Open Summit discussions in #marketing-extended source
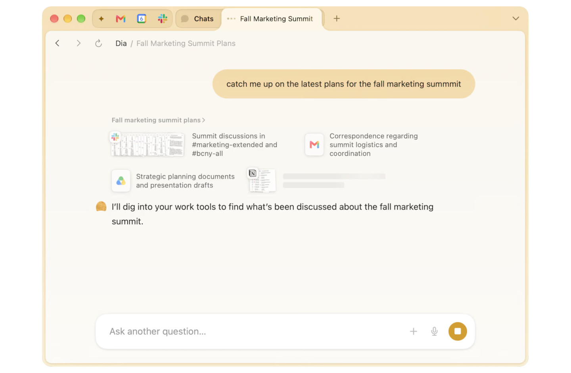This screenshot has height=373, width=571. click(235, 145)
